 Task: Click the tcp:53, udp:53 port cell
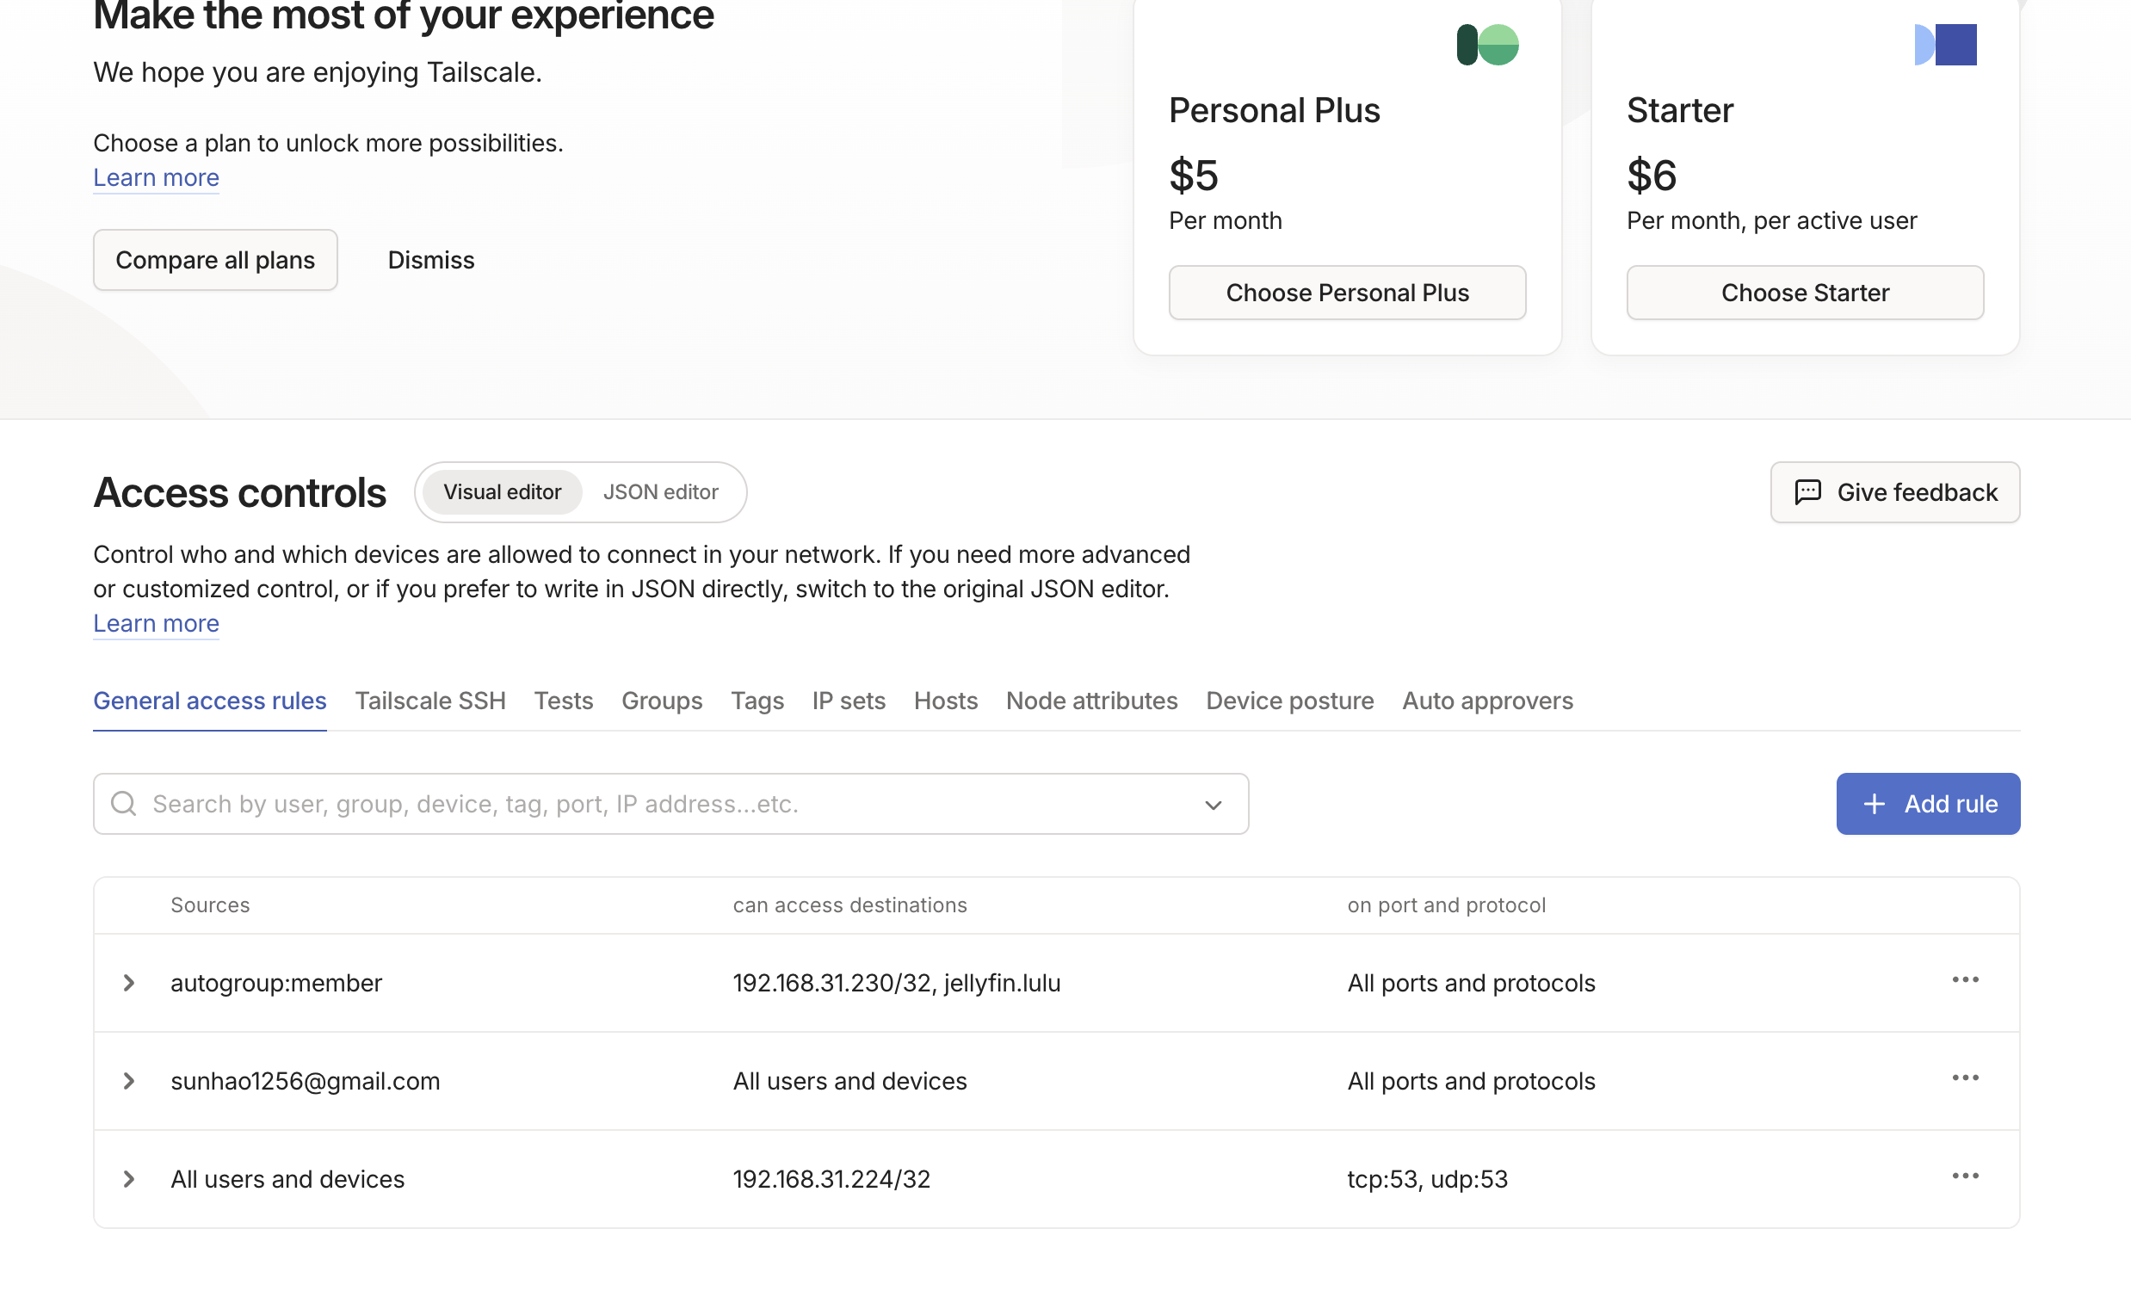point(1428,1179)
